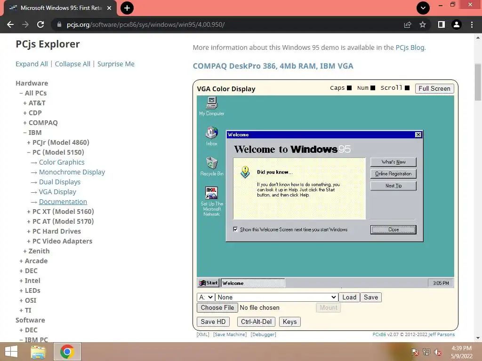Open VGA Display link

point(57,192)
